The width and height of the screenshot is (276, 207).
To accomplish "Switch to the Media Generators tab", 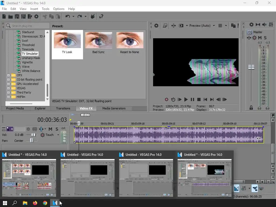I will (x=114, y=108).
